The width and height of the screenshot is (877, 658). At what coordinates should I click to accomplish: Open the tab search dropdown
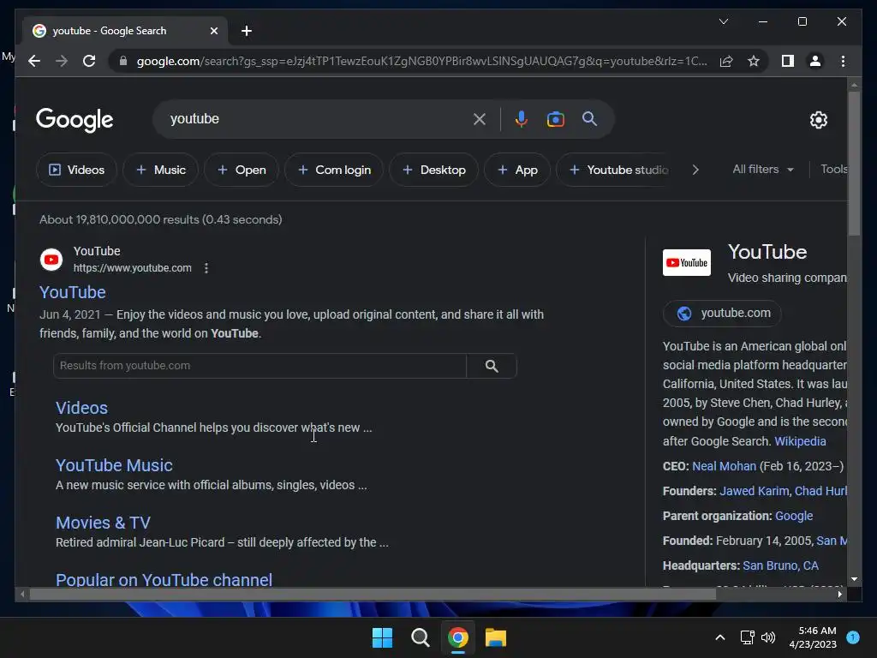click(x=723, y=21)
